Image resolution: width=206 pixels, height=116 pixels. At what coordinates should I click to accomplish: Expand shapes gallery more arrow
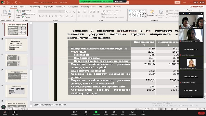click(146, 16)
